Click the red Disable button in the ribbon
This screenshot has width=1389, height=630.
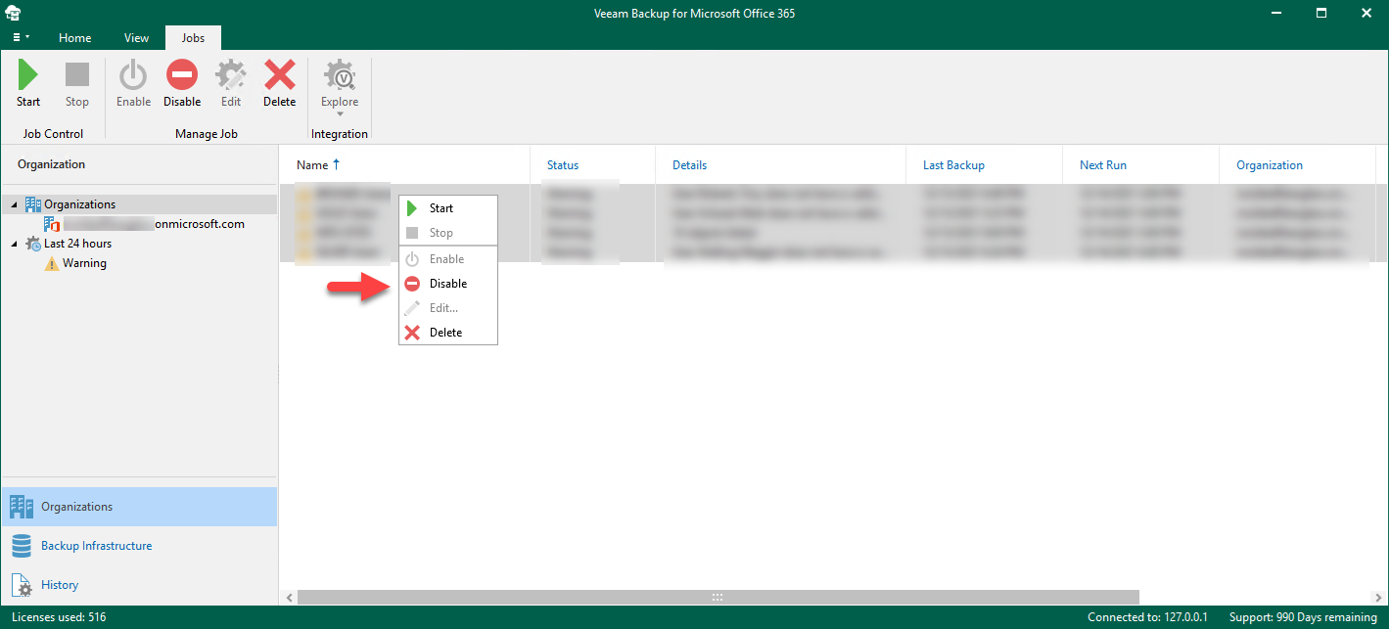(x=182, y=84)
